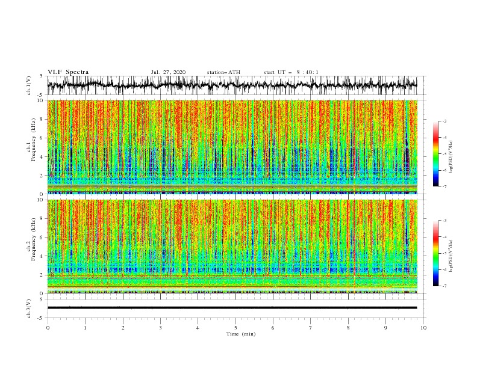Image resolution: width=477 pixels, height=368 pixels.
Task: Click the "-4" tick on ch.2 color bar
Action: (444, 237)
